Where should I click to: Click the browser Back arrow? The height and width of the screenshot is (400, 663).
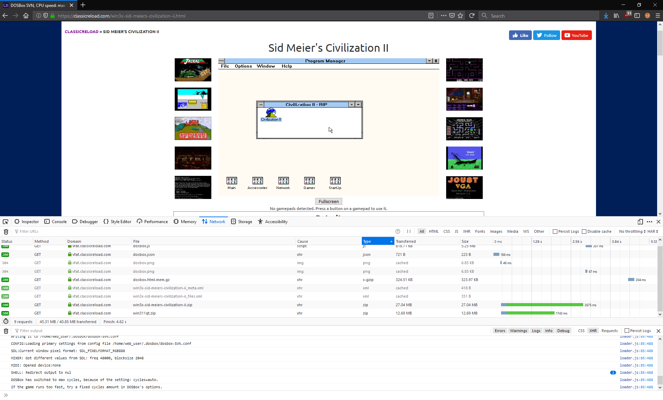pyautogui.click(x=5, y=16)
